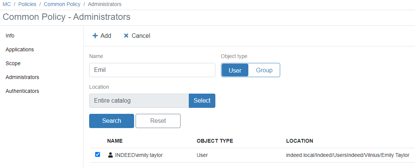Open the Authenticators section

coord(22,91)
